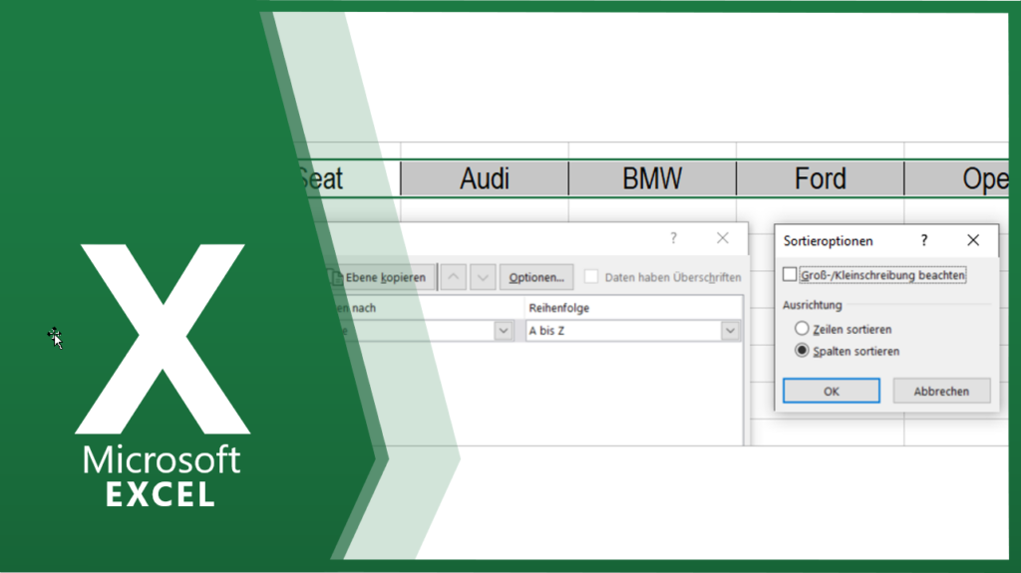Move sort level down arrow
This screenshot has width=1021, height=573.
pos(483,277)
